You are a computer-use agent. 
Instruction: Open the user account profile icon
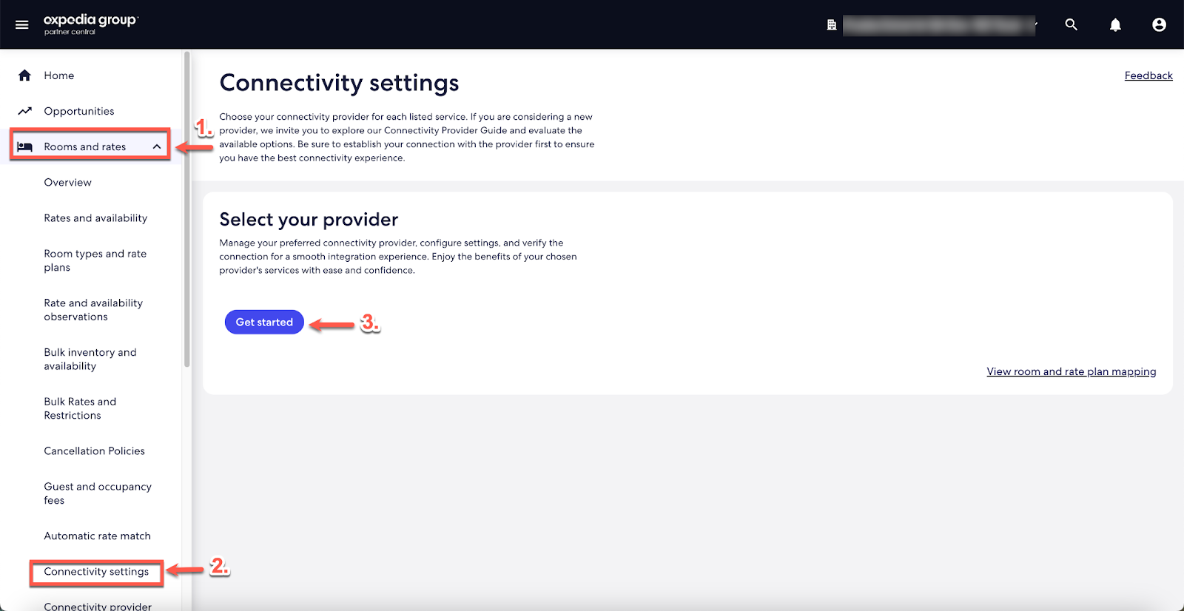pyautogui.click(x=1159, y=24)
